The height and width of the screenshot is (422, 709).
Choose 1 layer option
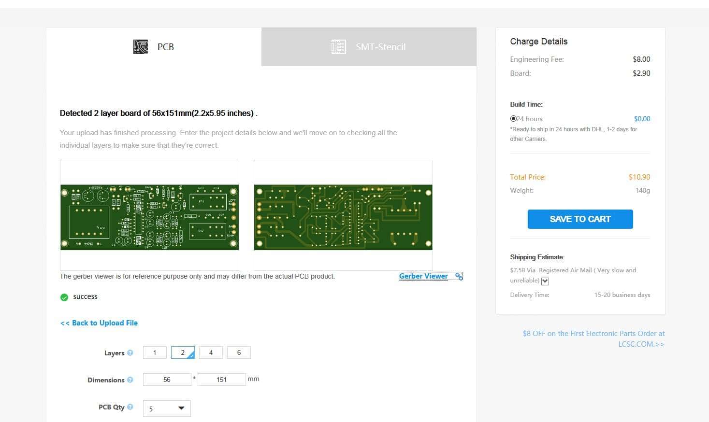155,352
